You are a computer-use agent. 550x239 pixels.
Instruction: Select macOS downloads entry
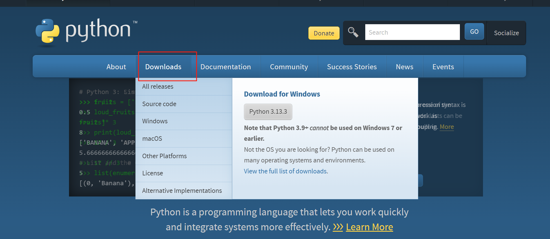click(x=152, y=139)
